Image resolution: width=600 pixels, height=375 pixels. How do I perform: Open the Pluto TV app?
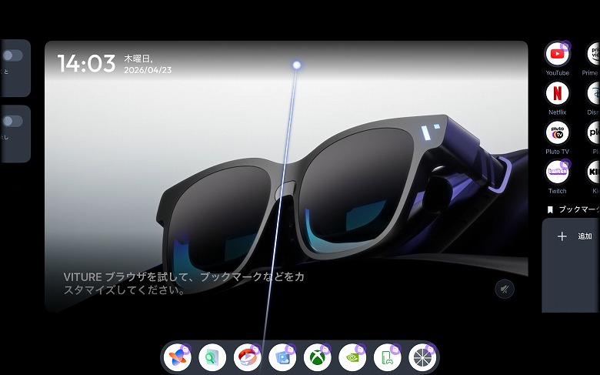(557, 132)
